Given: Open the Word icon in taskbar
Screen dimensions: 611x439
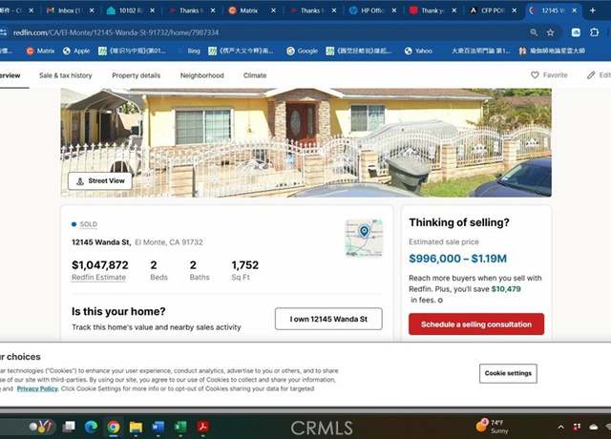Looking at the screenshot, I should pos(158,427).
